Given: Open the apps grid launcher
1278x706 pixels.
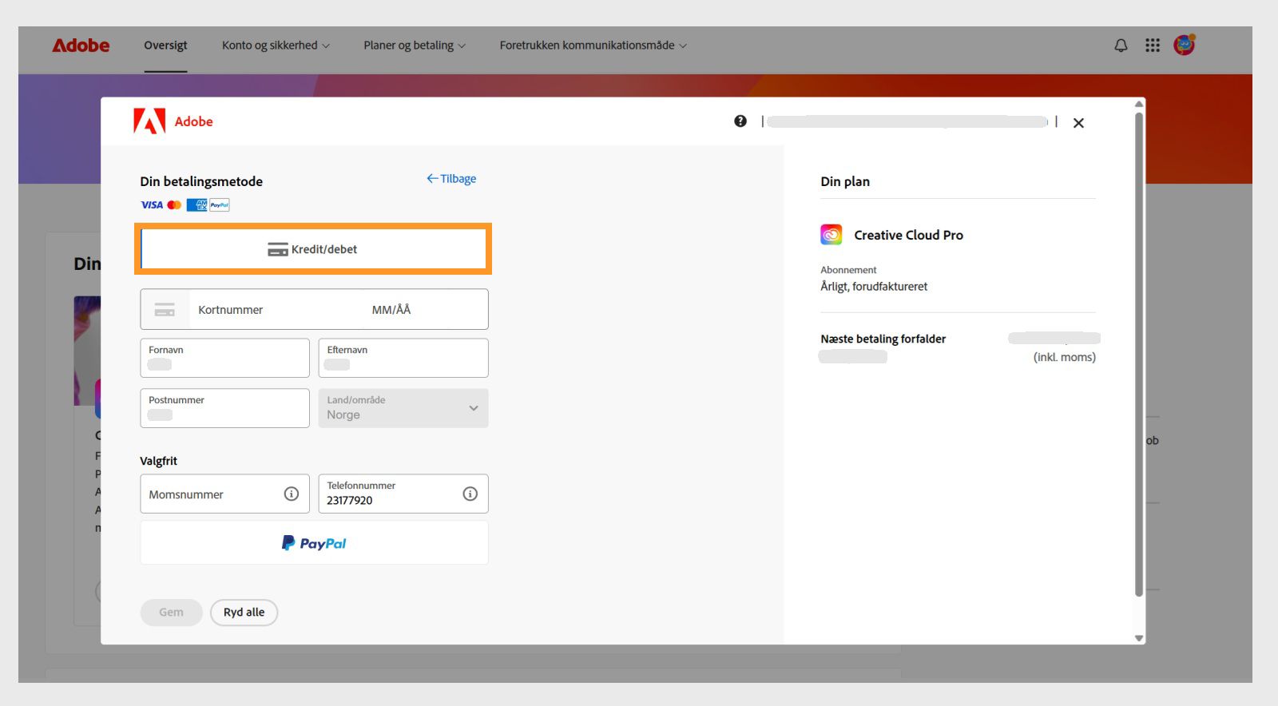Looking at the screenshot, I should [1152, 46].
